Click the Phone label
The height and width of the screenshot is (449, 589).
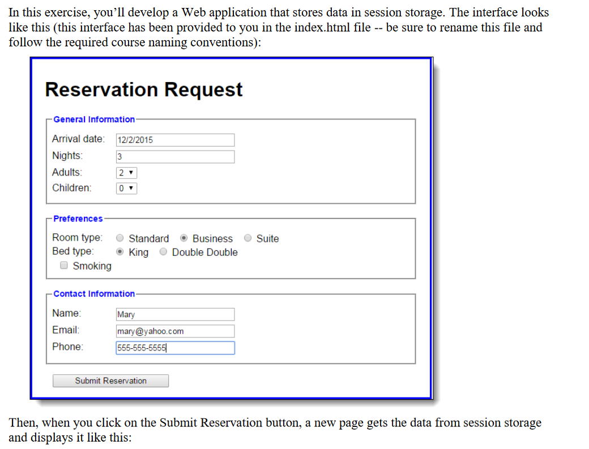67,347
